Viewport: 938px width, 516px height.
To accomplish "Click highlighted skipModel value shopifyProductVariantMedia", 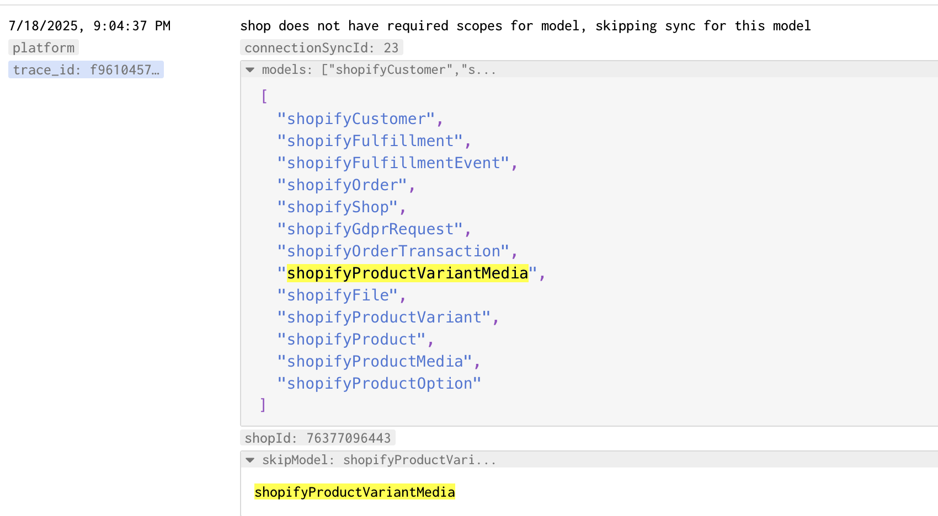I will pos(355,492).
